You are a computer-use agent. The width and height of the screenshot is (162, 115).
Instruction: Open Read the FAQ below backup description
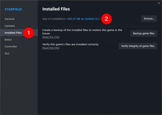click(x=51, y=37)
